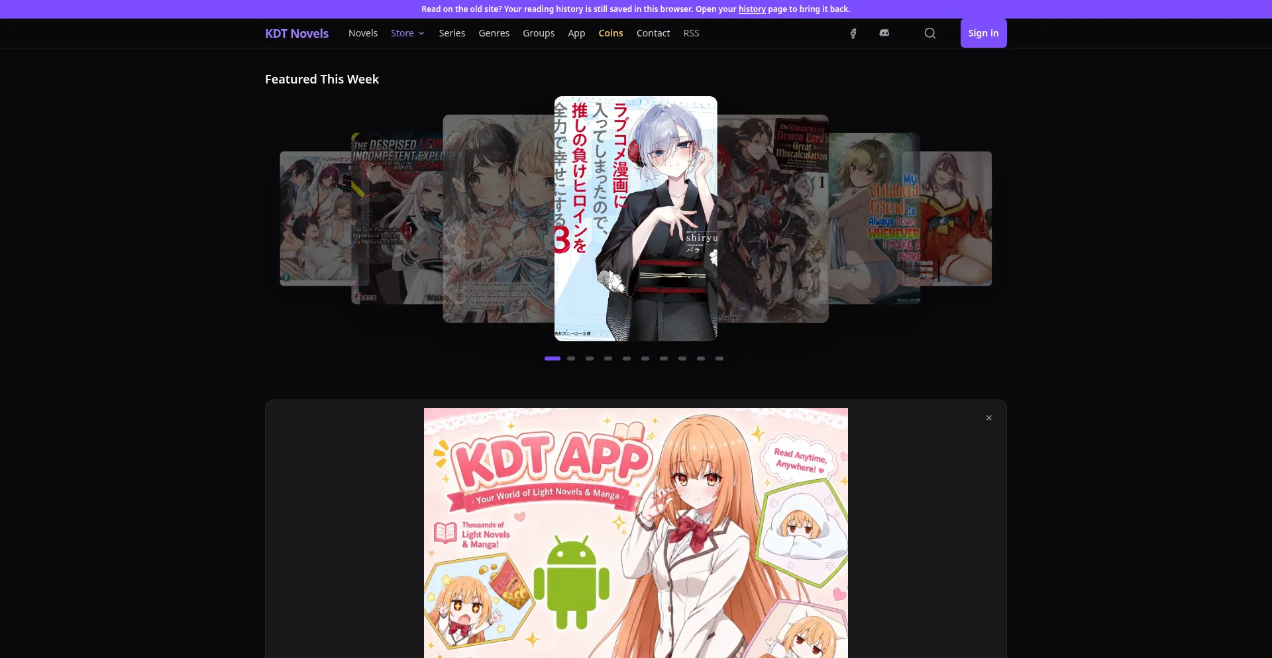Open the two-girls cover left of center
Viewport: 1272px width, 658px height.
(x=498, y=219)
